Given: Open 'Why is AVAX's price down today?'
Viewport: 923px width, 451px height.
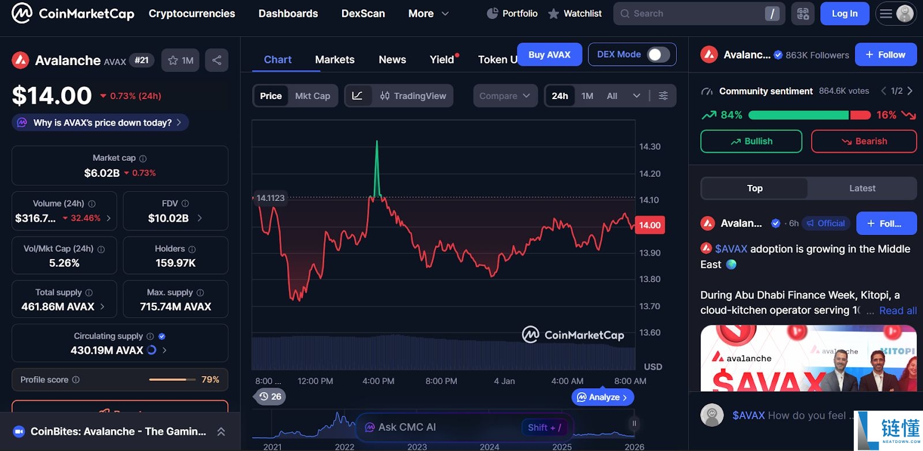Looking at the screenshot, I should [100, 123].
